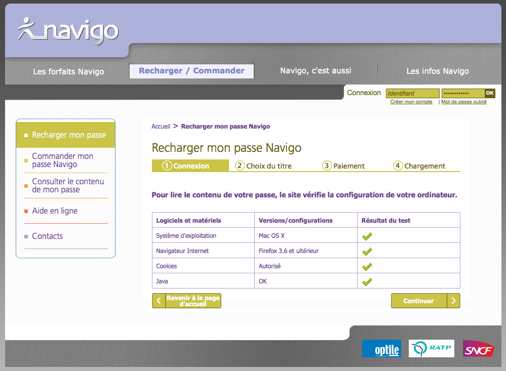Viewport: 506px width, 371px height.
Task: Click the Identifiant login field
Action: pyautogui.click(x=412, y=94)
